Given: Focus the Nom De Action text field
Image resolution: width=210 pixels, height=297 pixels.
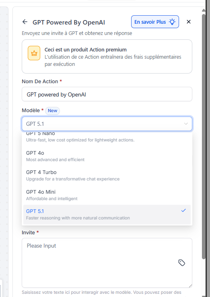Looking at the screenshot, I should [107, 94].
